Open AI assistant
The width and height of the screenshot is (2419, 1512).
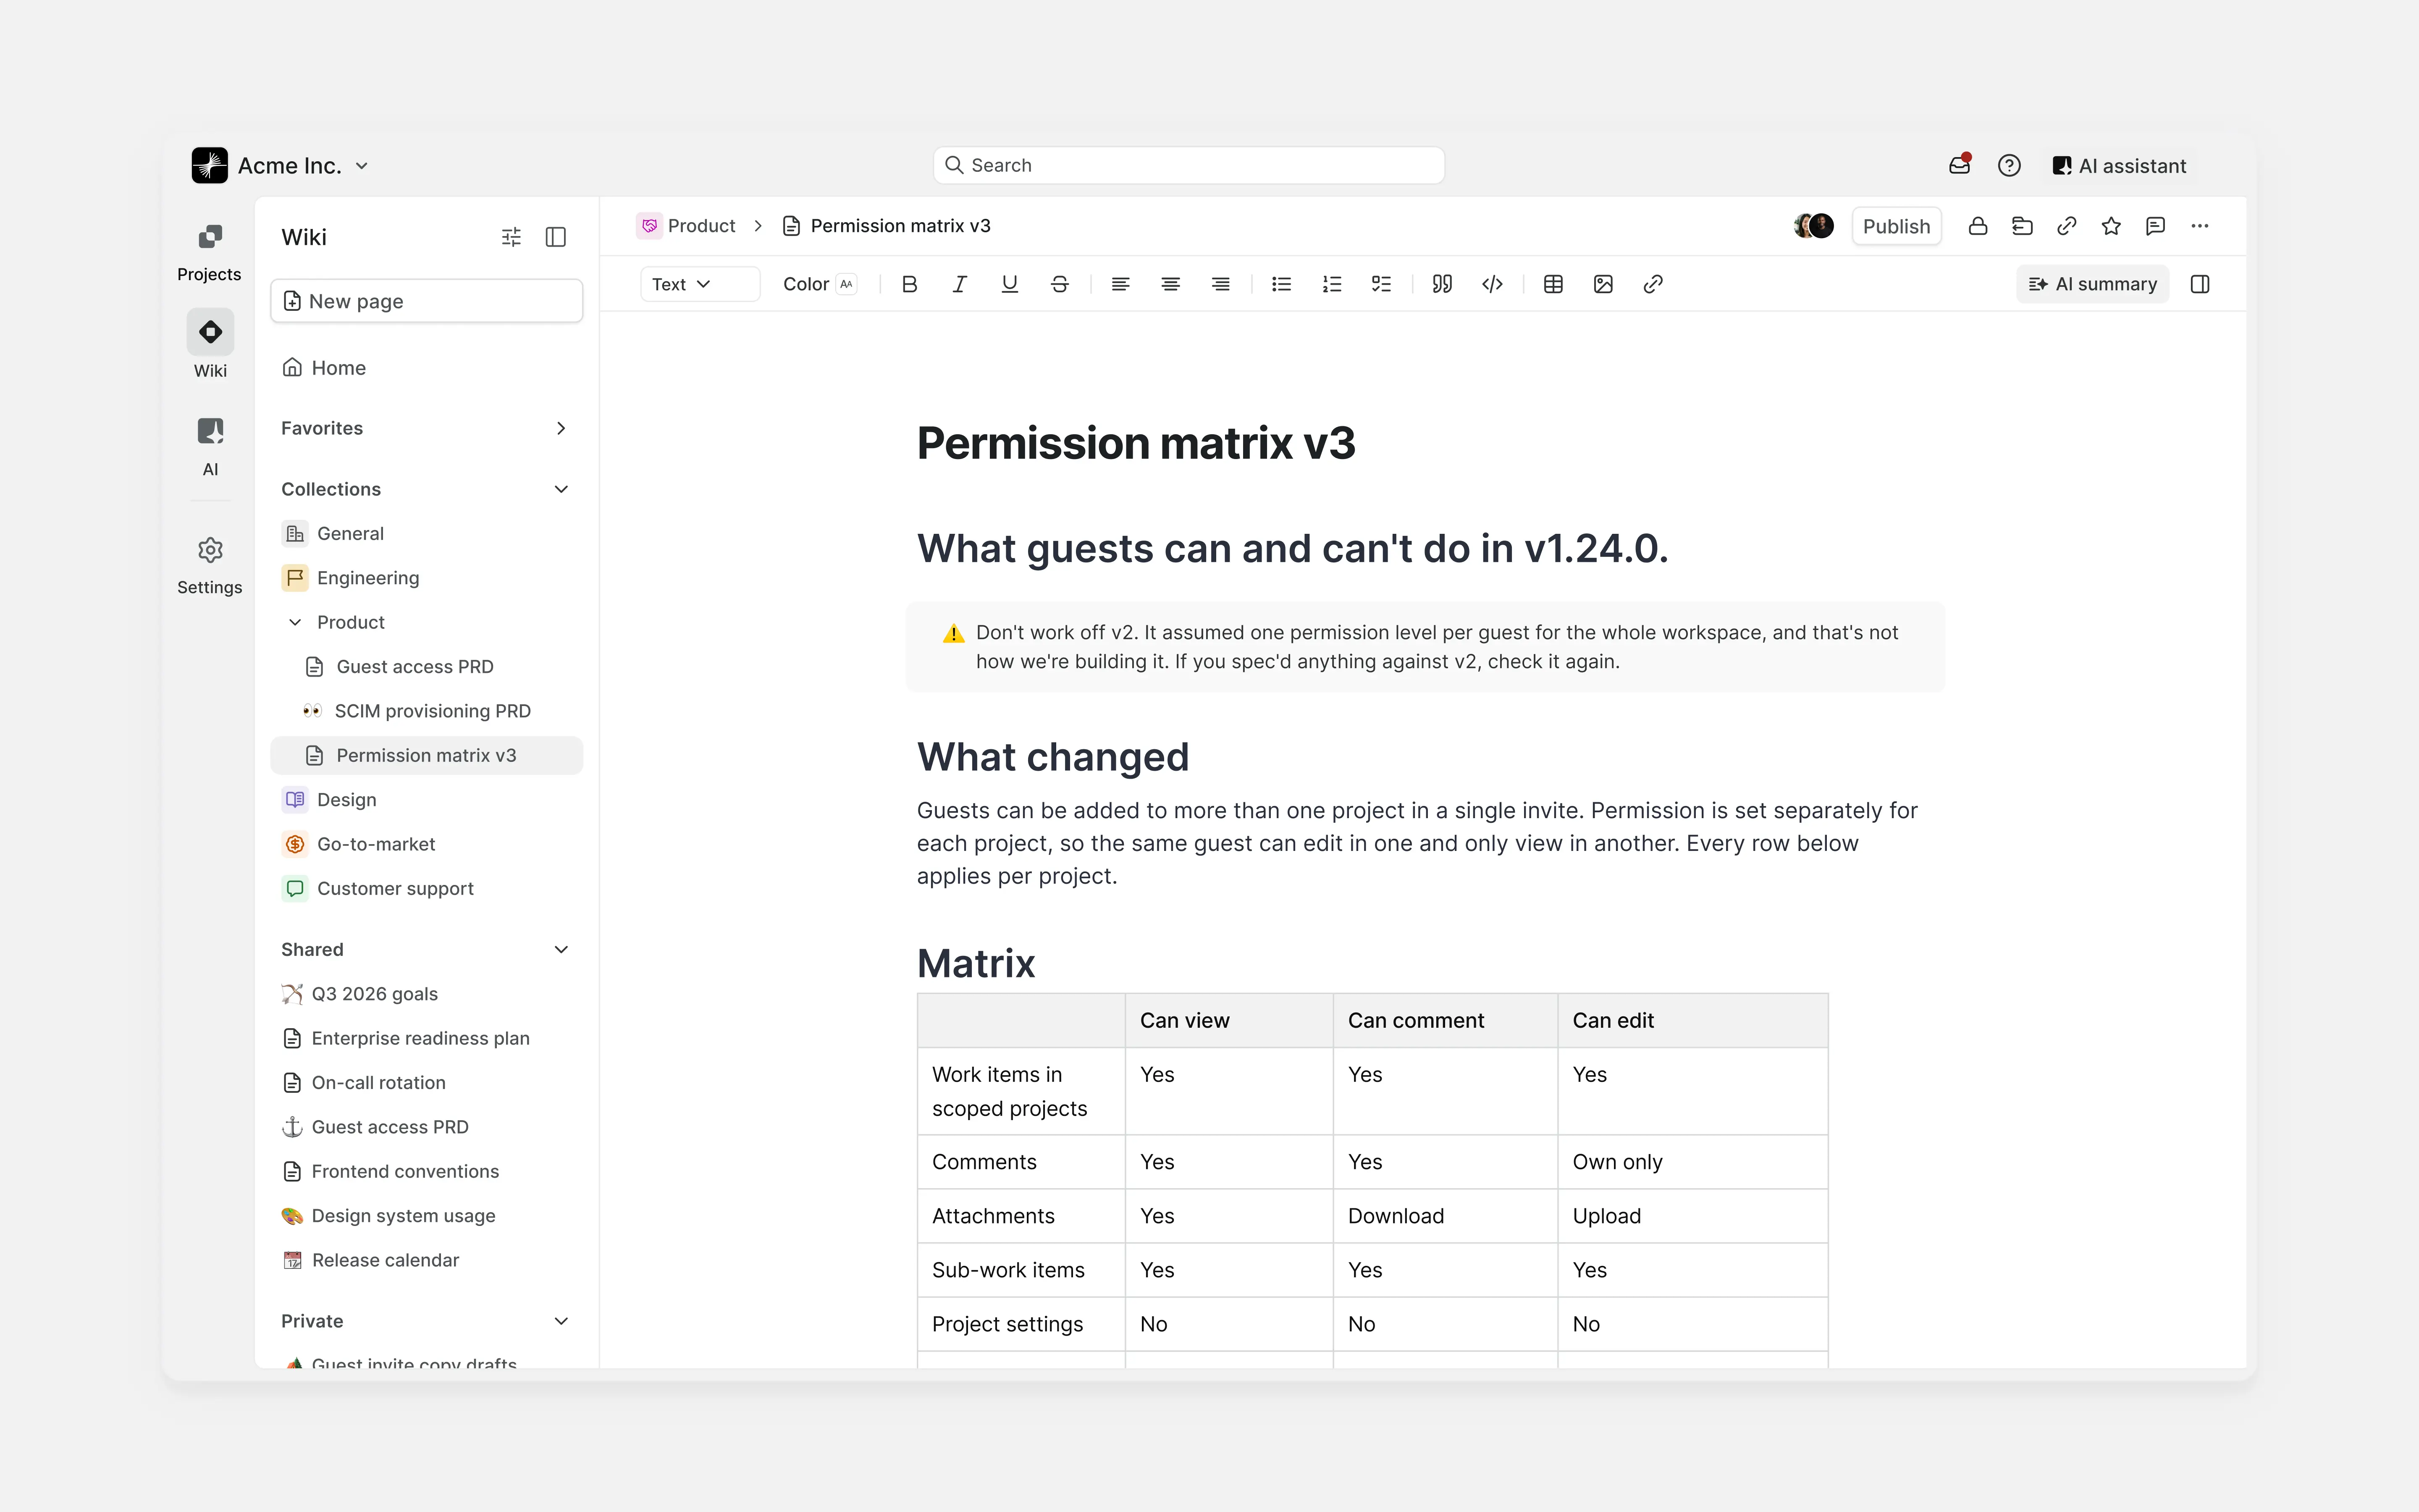pos(2118,166)
